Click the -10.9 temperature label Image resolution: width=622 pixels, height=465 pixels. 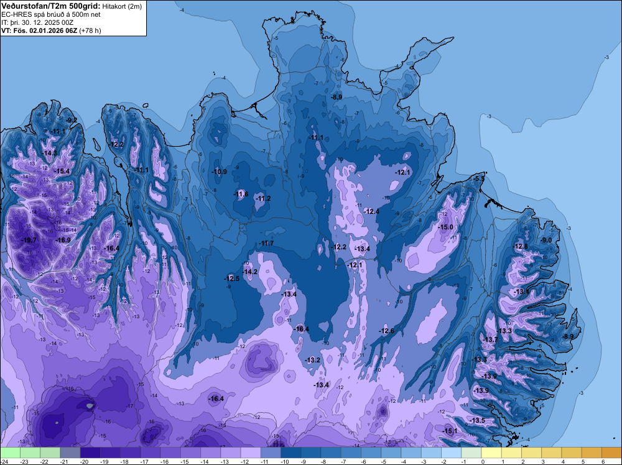click(x=219, y=172)
